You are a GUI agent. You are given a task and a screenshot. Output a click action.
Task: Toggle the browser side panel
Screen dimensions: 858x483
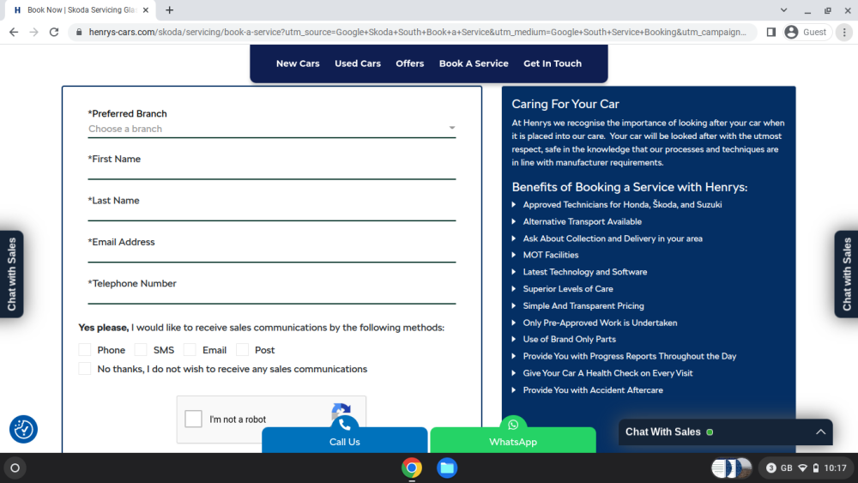click(x=771, y=33)
